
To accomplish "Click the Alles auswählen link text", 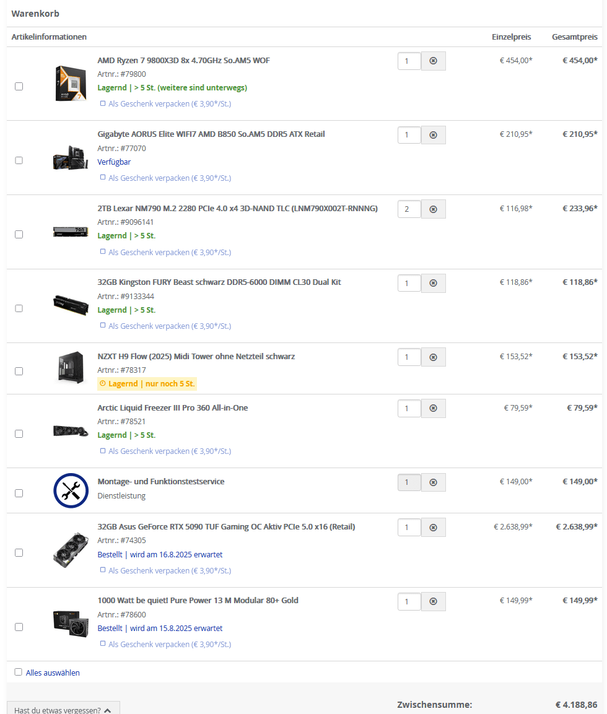I will pyautogui.click(x=53, y=673).
